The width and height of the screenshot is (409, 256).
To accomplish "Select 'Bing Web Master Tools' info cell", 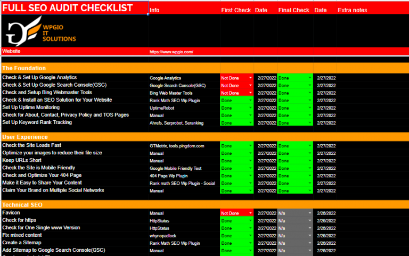I will click(x=184, y=93).
